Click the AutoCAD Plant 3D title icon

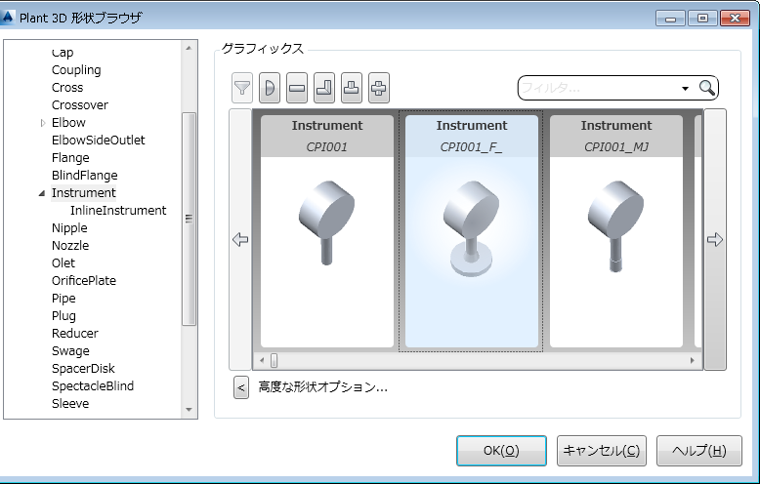(7, 18)
